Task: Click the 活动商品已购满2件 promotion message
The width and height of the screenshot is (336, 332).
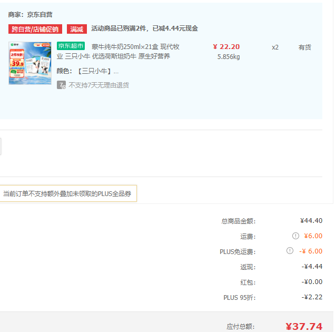Action: tap(144, 28)
